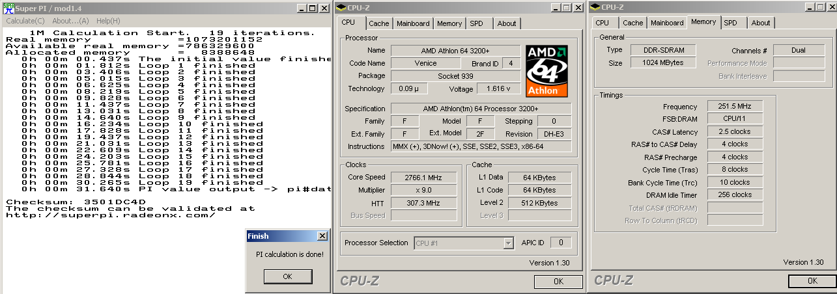Open the Help(H) menu in Super PI
The image size is (837, 294).
click(107, 21)
